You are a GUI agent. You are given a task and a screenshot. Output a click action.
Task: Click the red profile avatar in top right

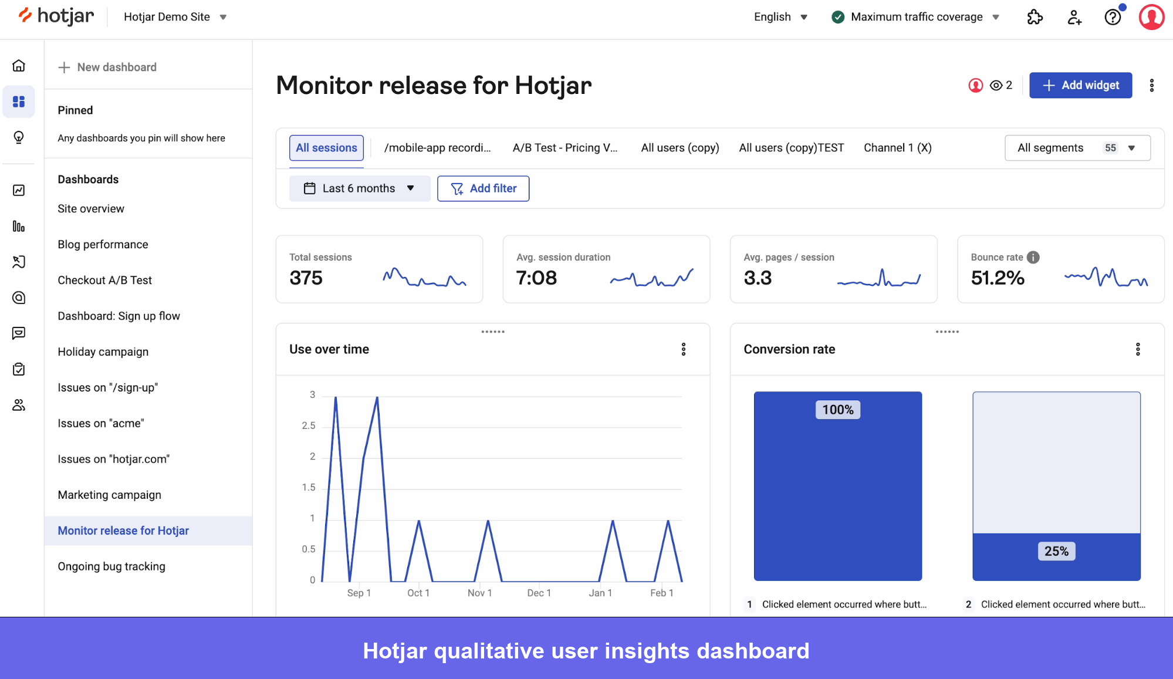point(1152,17)
